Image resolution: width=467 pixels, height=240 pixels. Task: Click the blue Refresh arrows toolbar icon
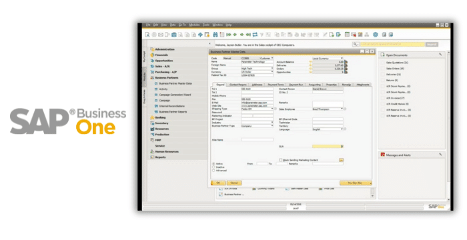[255, 35]
